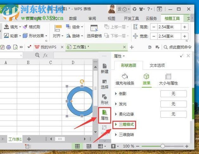
Task: Switch to the 我的WPS document tab
Action: [48, 47]
